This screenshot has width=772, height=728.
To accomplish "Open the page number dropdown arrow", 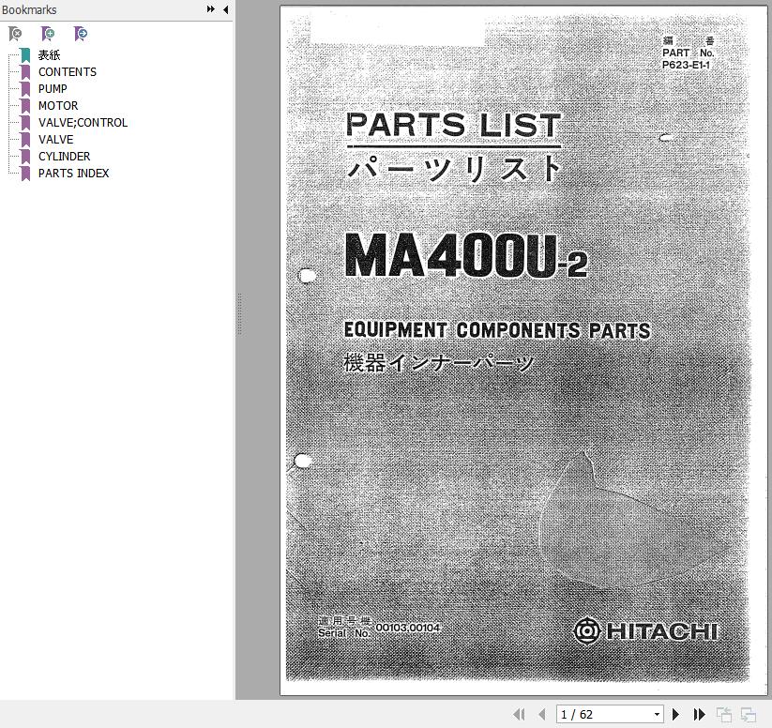I will (658, 714).
